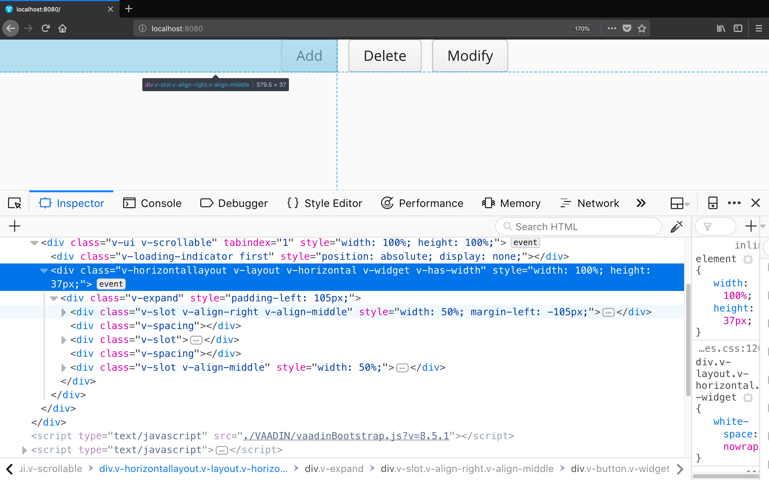Screen dimensions: 769x480
Task: Select the v-loading-indicator div node
Action: (x=310, y=257)
